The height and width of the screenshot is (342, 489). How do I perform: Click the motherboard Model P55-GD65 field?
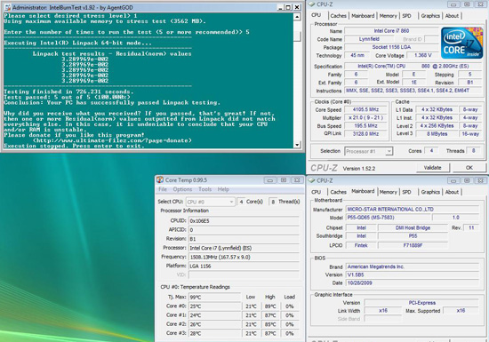pyautogui.click(x=388, y=218)
